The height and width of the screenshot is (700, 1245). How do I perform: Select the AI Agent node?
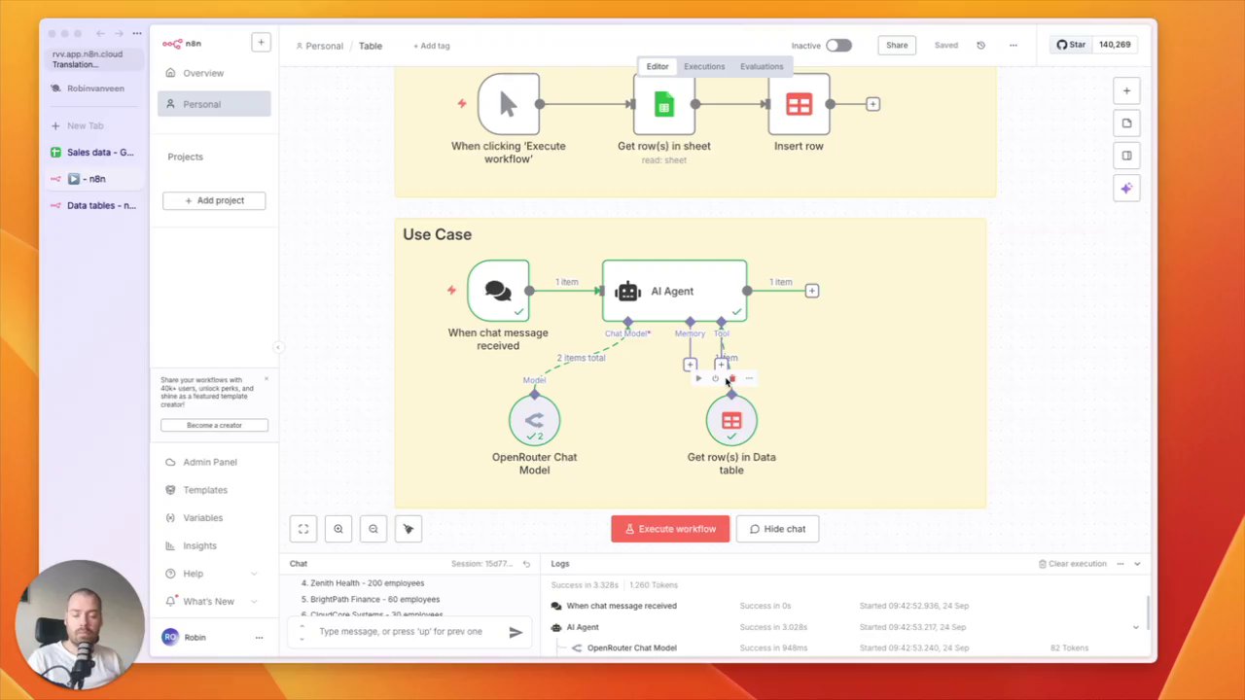coord(674,291)
